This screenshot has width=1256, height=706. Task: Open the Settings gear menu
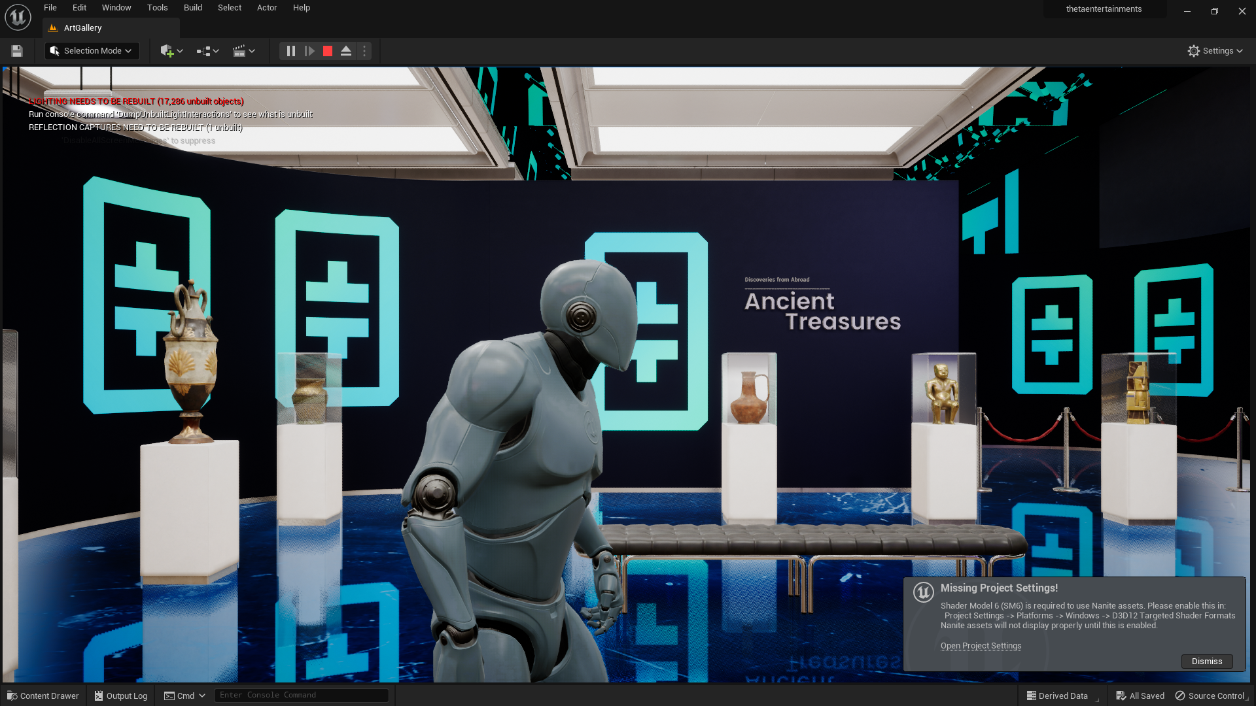point(1215,51)
